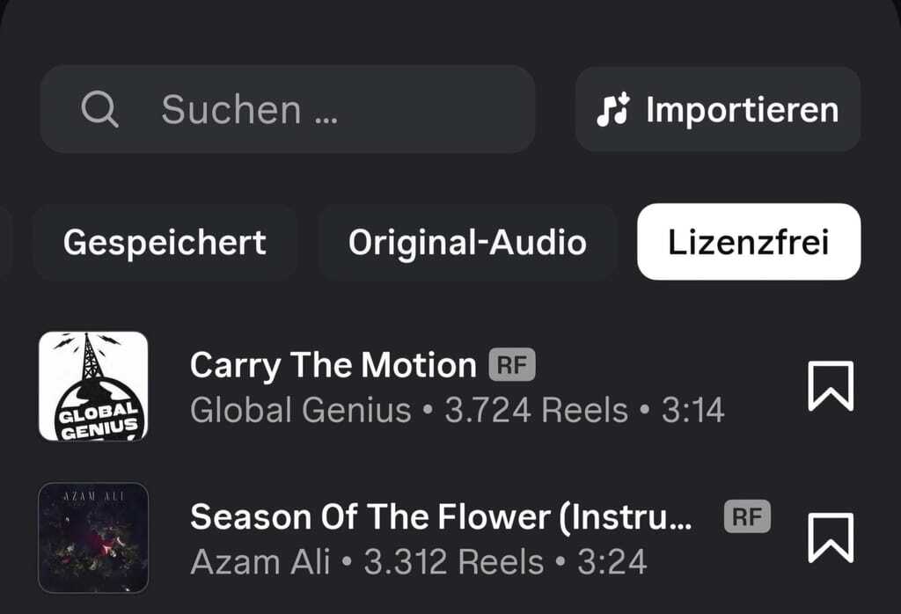This screenshot has height=614, width=901.
Task: Save Season Of The Flower with bookmark icon
Action: 831,537
